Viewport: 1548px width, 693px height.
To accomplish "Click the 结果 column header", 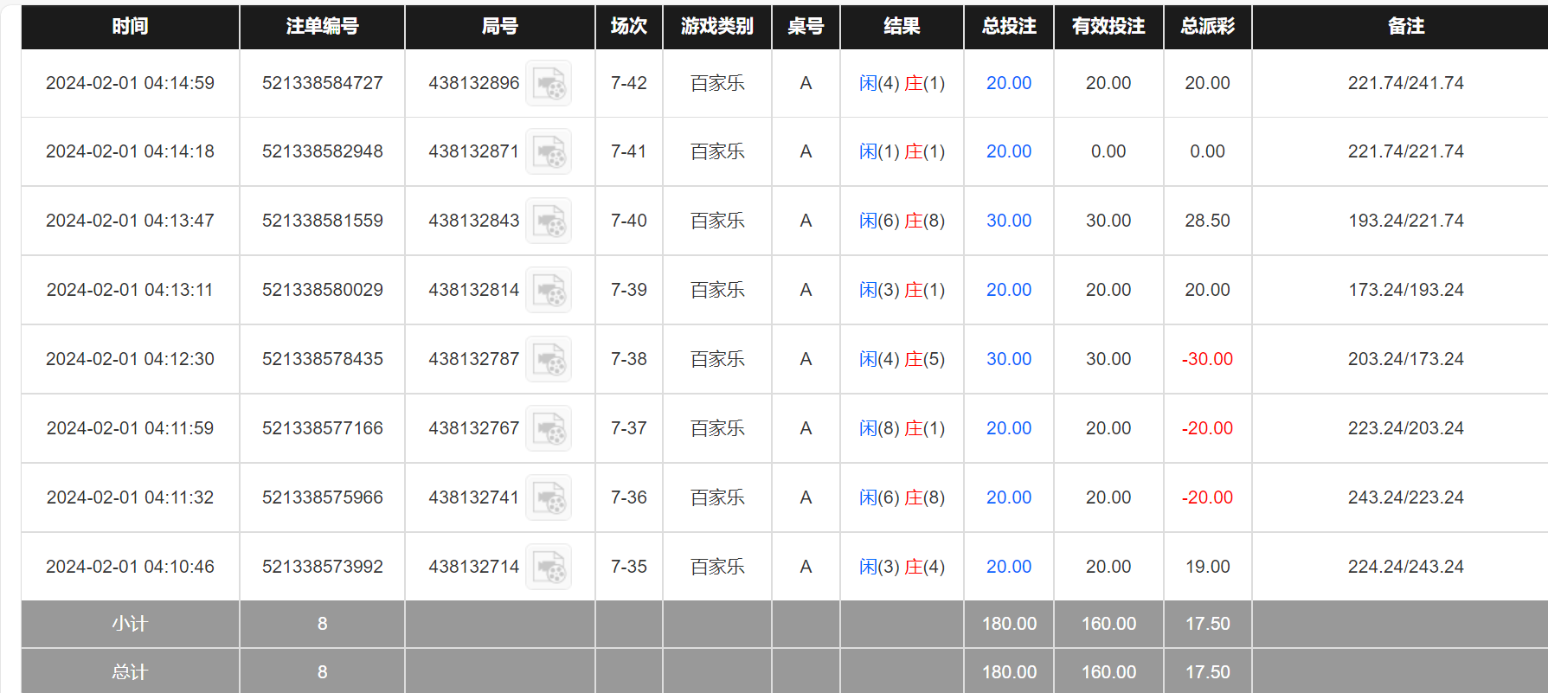I will pyautogui.click(x=902, y=27).
